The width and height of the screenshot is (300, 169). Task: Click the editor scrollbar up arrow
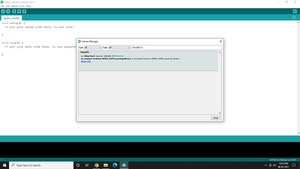[x=298, y=22]
